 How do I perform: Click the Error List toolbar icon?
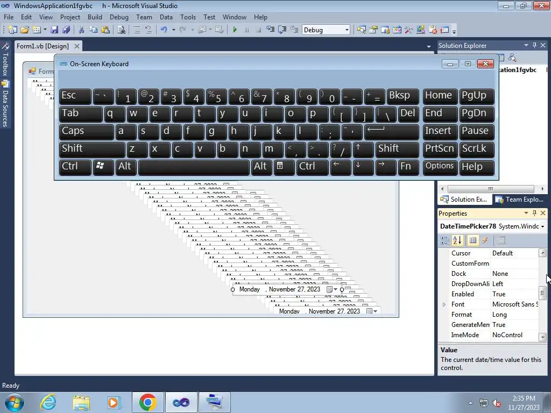(433, 30)
